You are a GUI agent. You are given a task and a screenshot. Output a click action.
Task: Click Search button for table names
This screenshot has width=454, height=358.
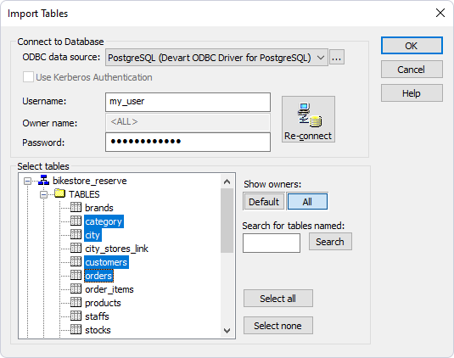tap(330, 242)
